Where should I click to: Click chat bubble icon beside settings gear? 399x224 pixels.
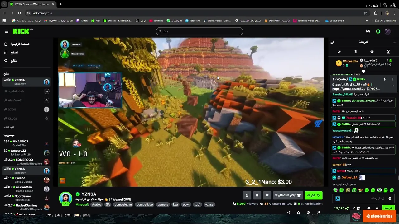pyautogui.click(x=369, y=208)
